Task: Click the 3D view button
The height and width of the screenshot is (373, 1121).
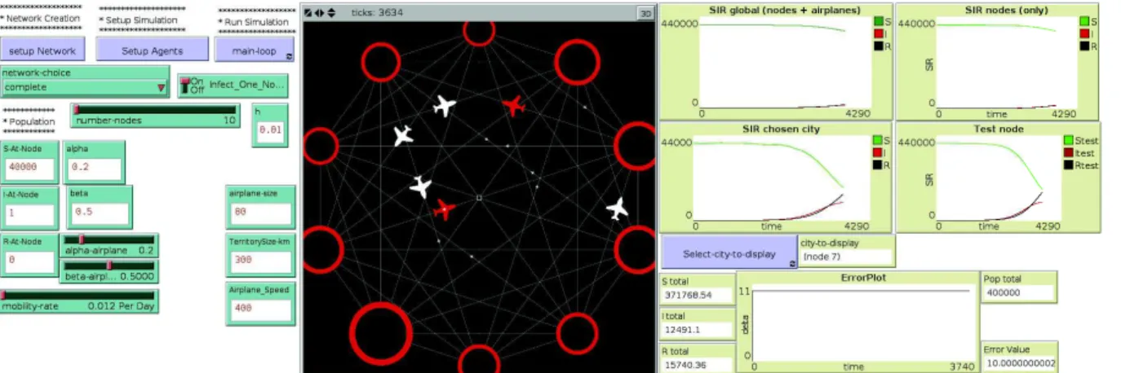Action: click(x=645, y=13)
